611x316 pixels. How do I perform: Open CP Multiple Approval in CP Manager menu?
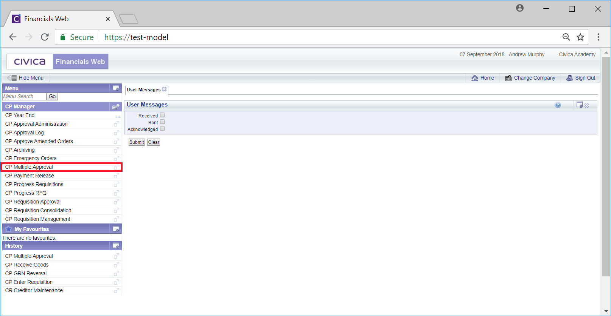coord(29,167)
